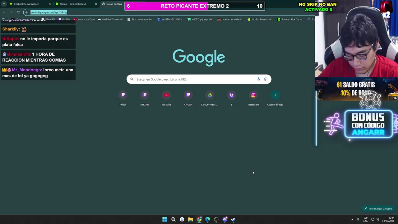
Task: Click the RETO PICANTE EXTREMO 2 progress bar
Action: pos(195,6)
